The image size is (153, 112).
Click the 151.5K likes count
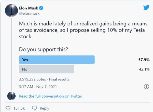click(x=19, y=108)
